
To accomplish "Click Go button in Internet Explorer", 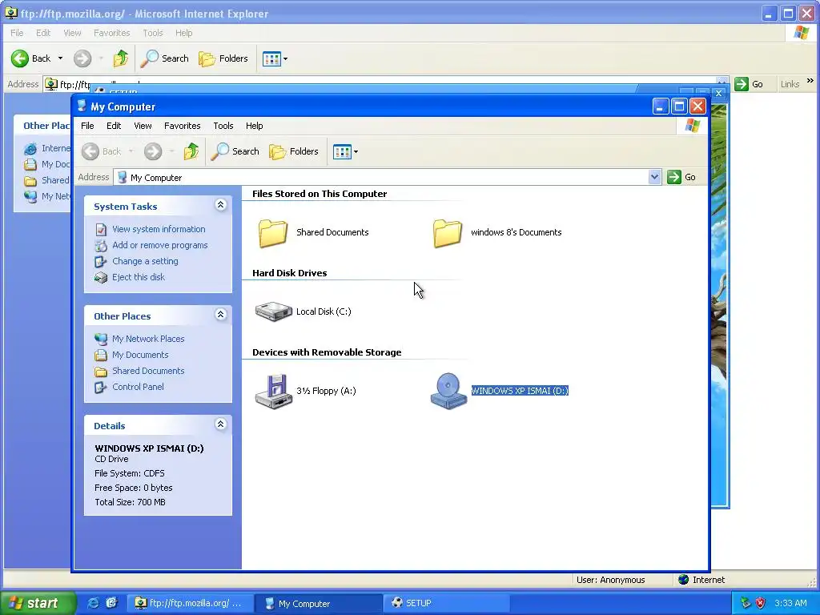I will coord(749,84).
